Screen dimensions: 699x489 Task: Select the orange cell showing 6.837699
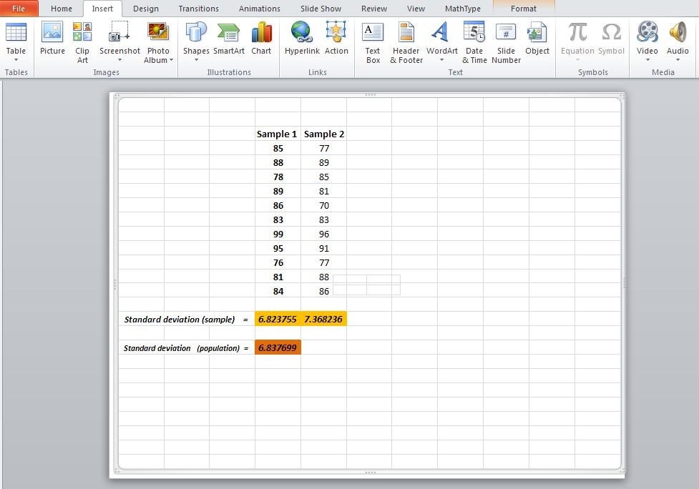click(278, 347)
